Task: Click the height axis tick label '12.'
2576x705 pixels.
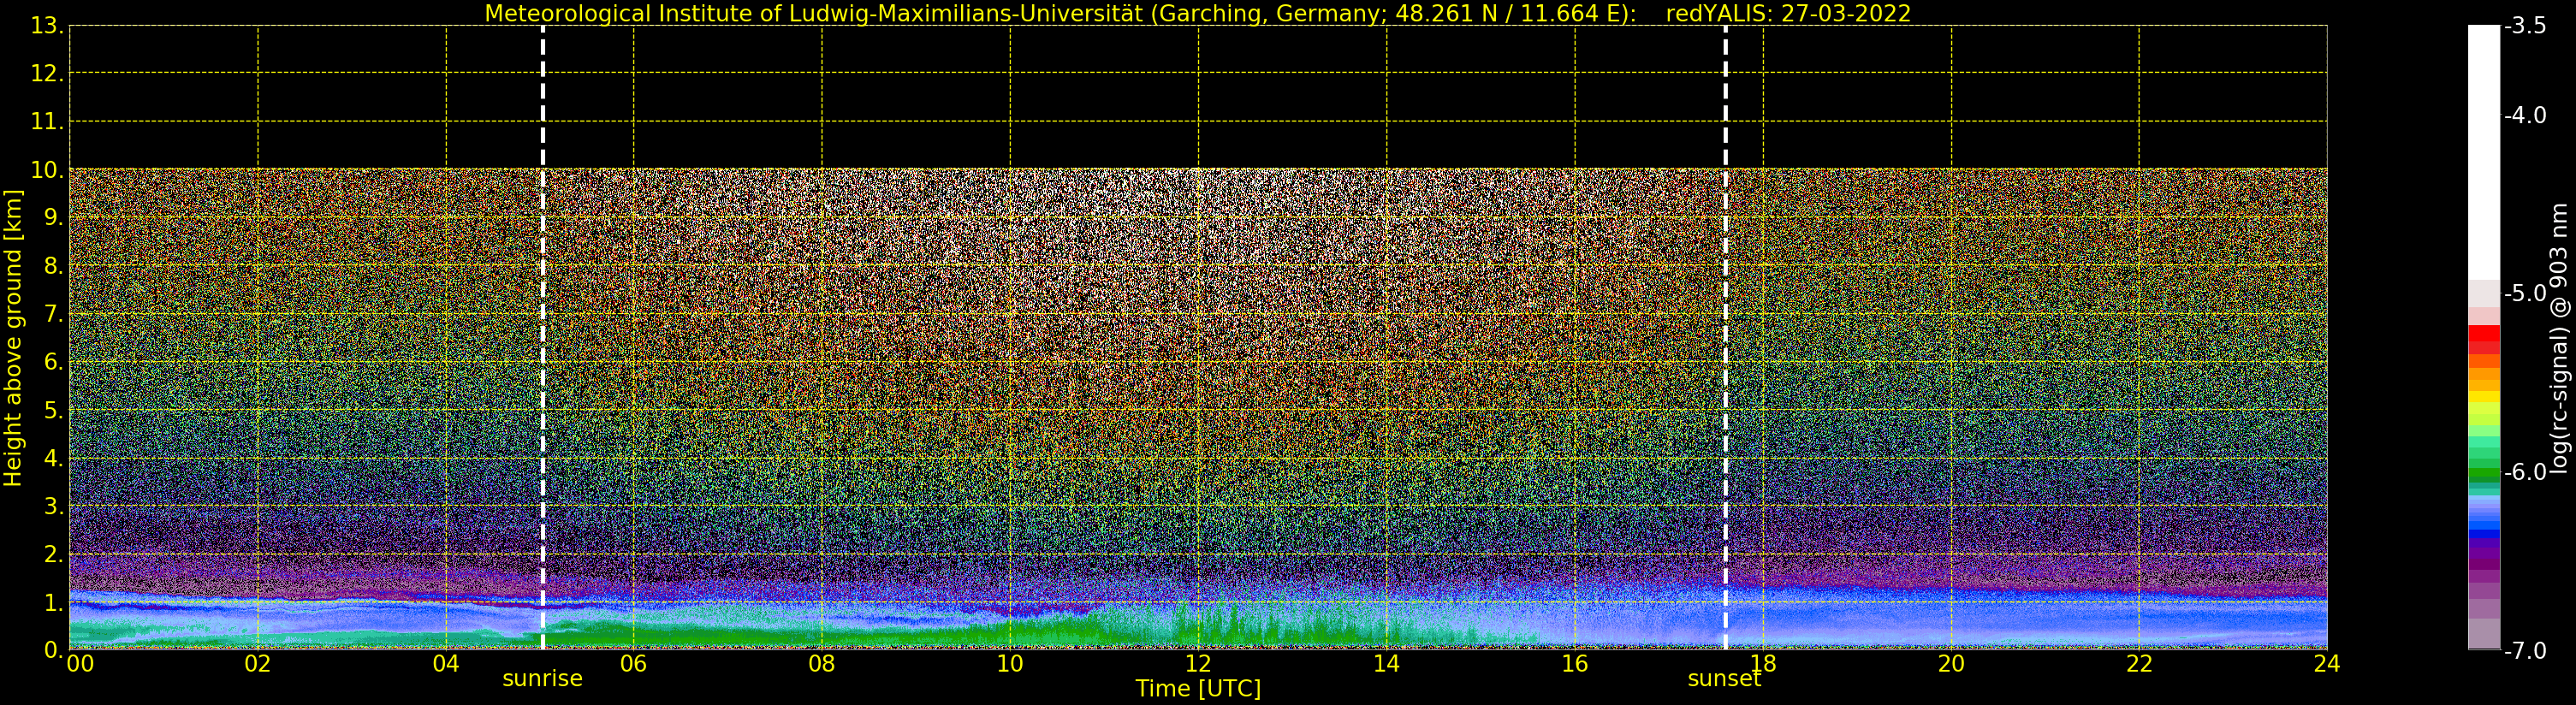Action: click(x=47, y=74)
